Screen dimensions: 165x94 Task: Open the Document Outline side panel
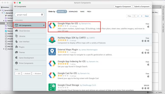point(163,13)
